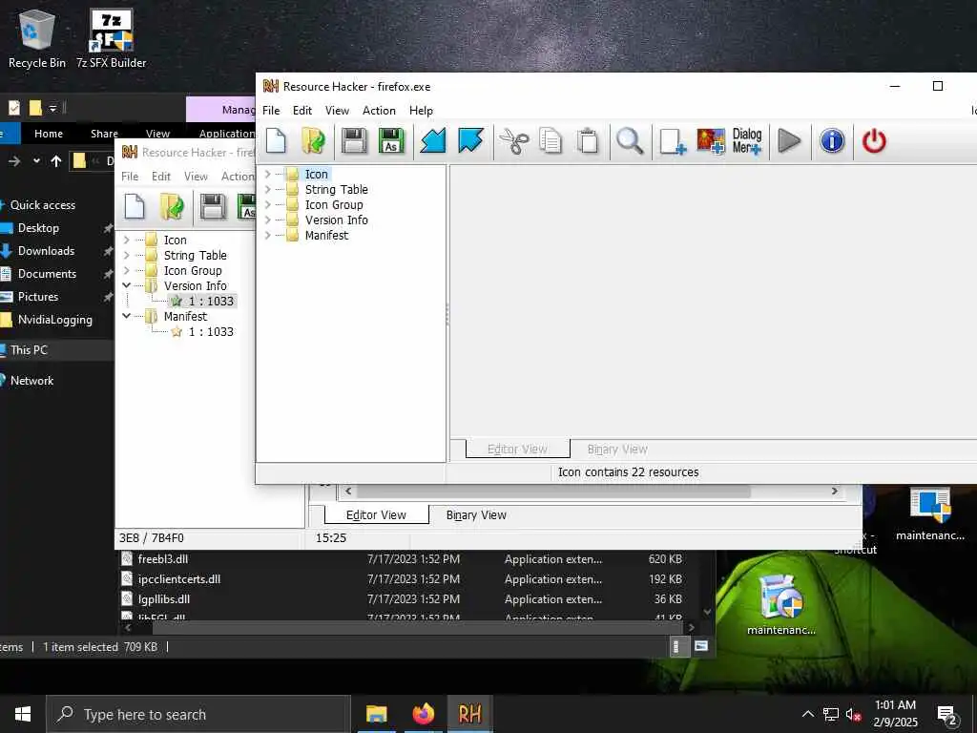Viewport: 977px width, 733px height.
Task: Click Save icon in front Resource Hacker toolbar
Action: 354,141
